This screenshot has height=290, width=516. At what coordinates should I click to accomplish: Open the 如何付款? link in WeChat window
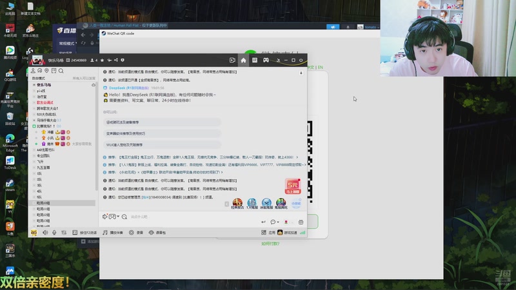tap(270, 244)
